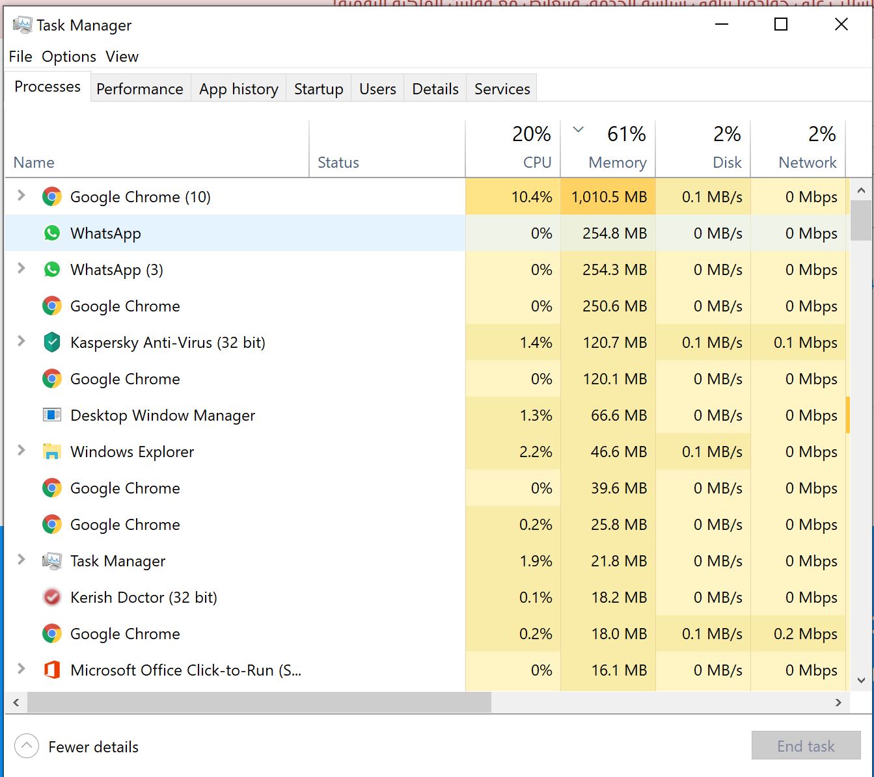Image resolution: width=874 pixels, height=777 pixels.
Task: Expand the Task Manager process entry
Action: 21,560
